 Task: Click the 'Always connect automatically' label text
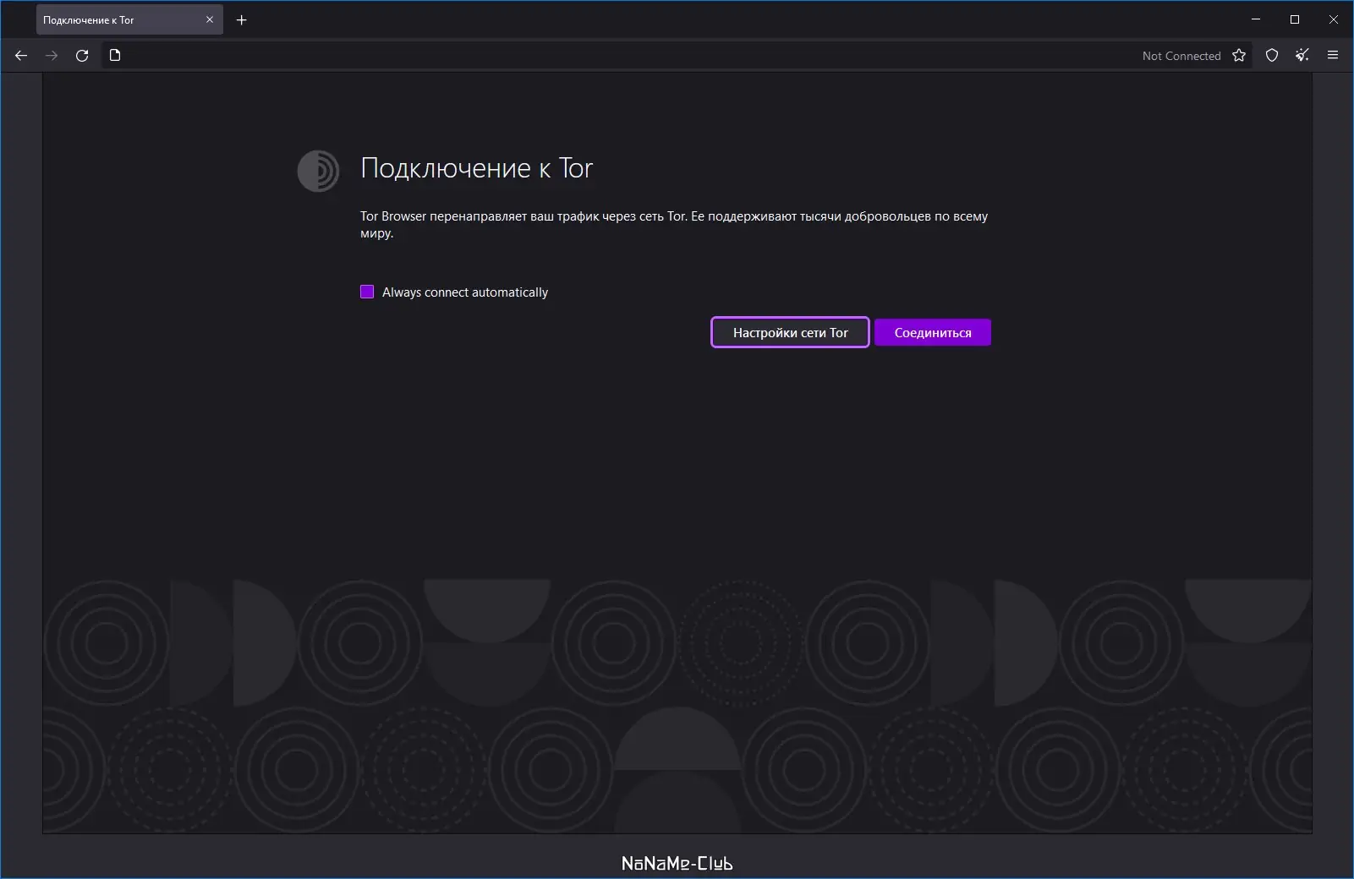pyautogui.click(x=465, y=292)
